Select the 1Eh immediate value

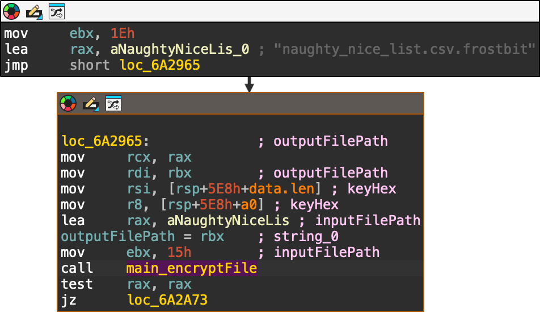tap(123, 33)
